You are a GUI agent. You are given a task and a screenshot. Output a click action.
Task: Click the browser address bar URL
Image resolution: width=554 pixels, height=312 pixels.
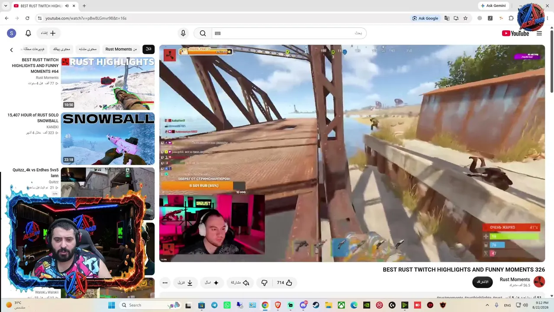(86, 18)
